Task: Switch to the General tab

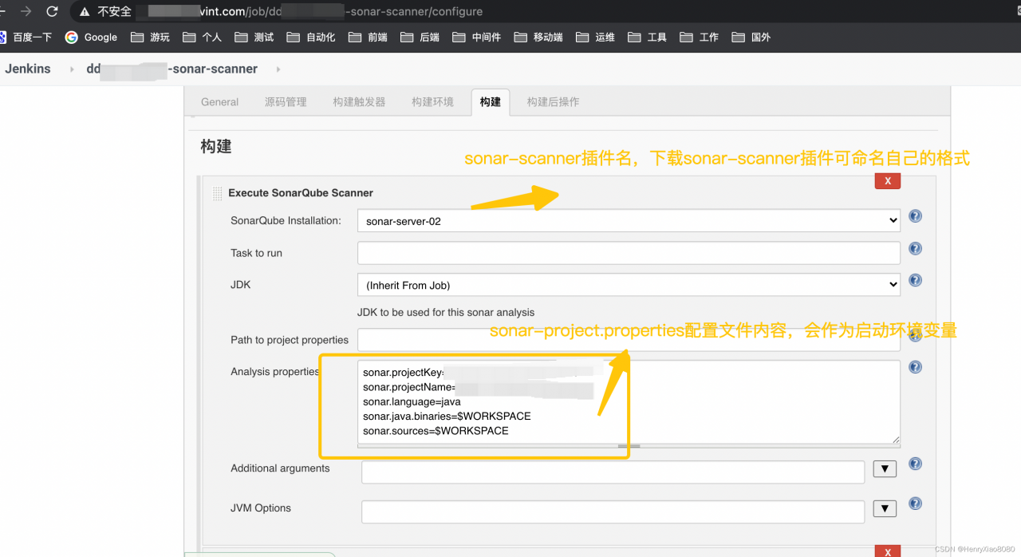Action: [x=219, y=102]
